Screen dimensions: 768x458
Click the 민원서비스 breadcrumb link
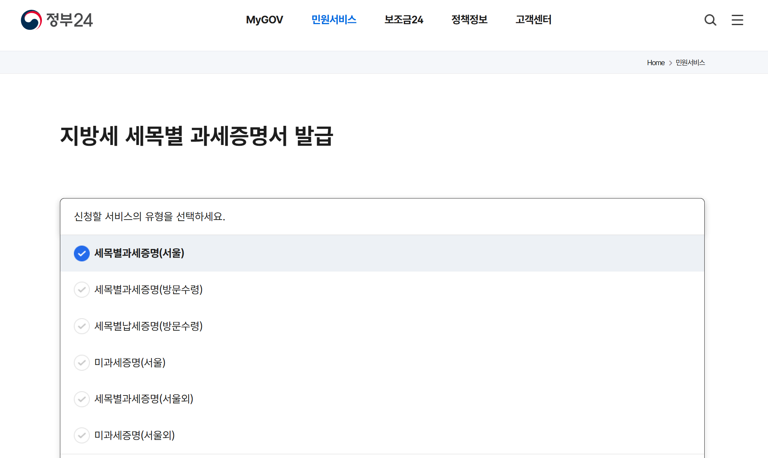690,63
